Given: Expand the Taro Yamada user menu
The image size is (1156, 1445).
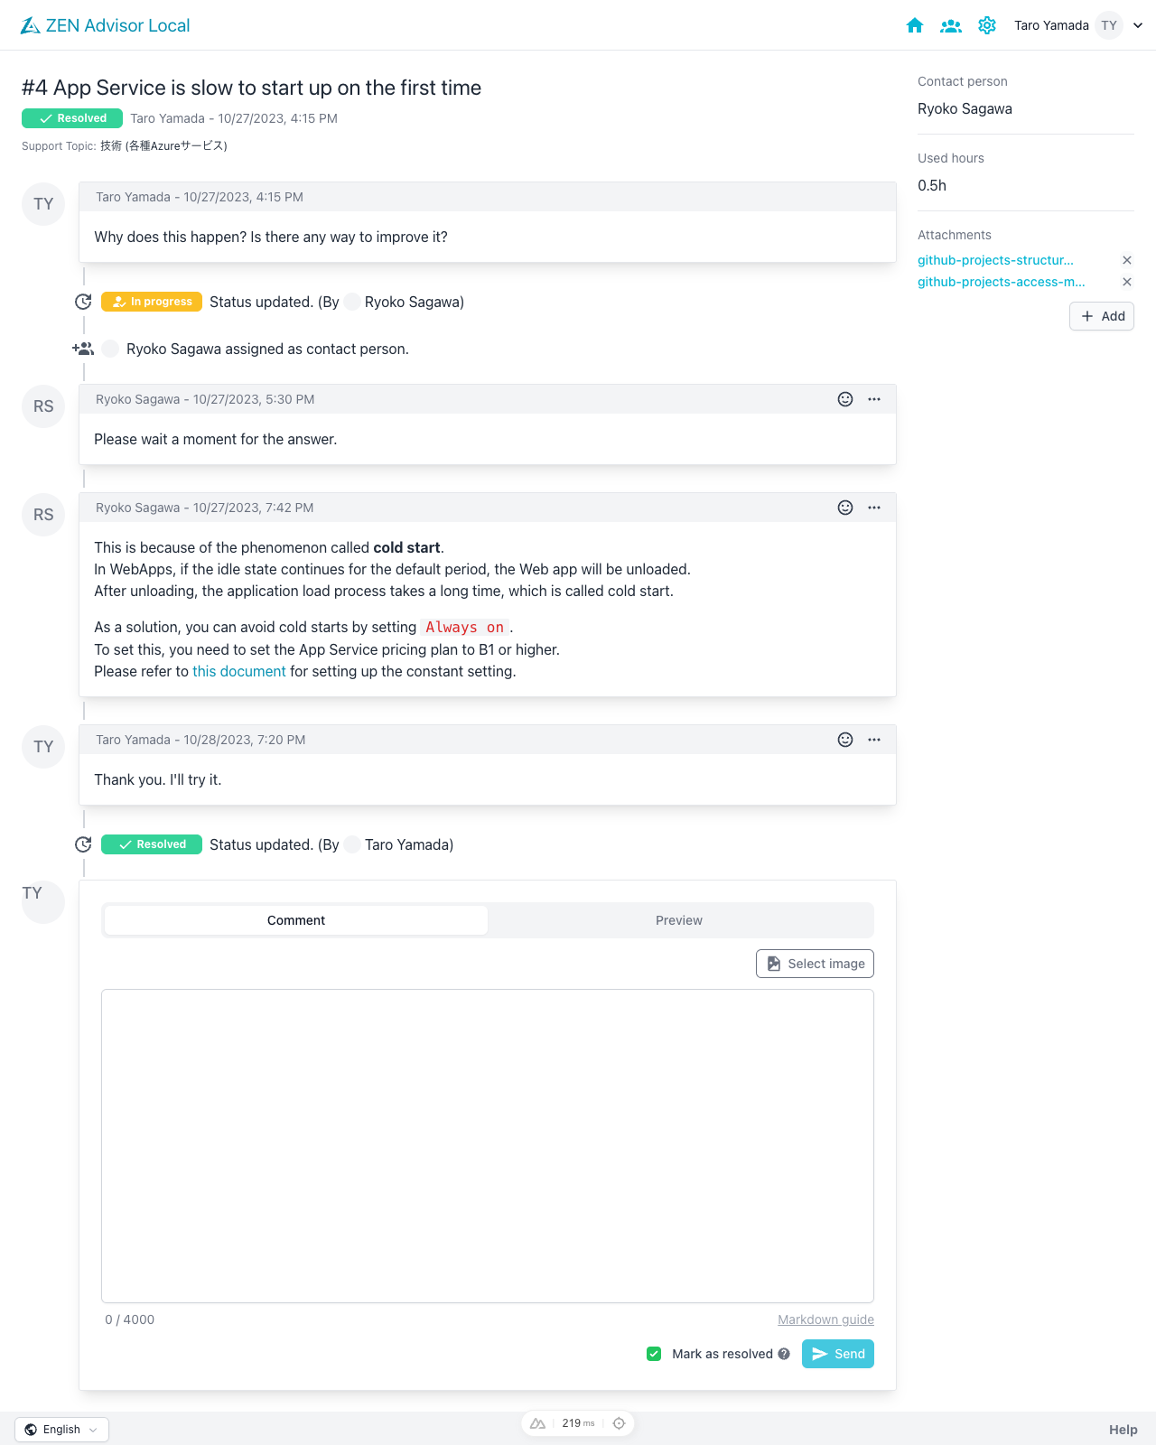Looking at the screenshot, I should coord(1137,25).
